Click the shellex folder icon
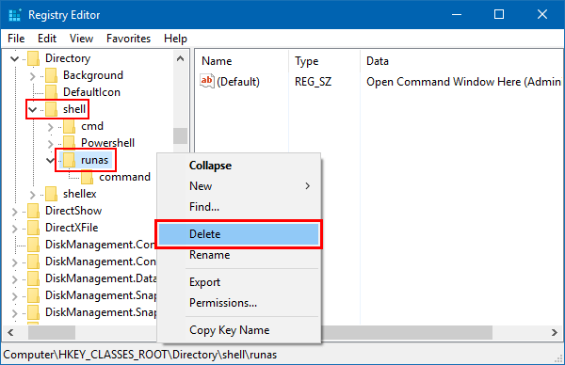The width and height of the screenshot is (565, 365). point(52,194)
